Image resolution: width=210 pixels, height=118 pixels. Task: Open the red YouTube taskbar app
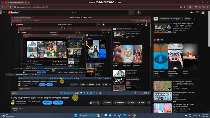click(x=129, y=115)
